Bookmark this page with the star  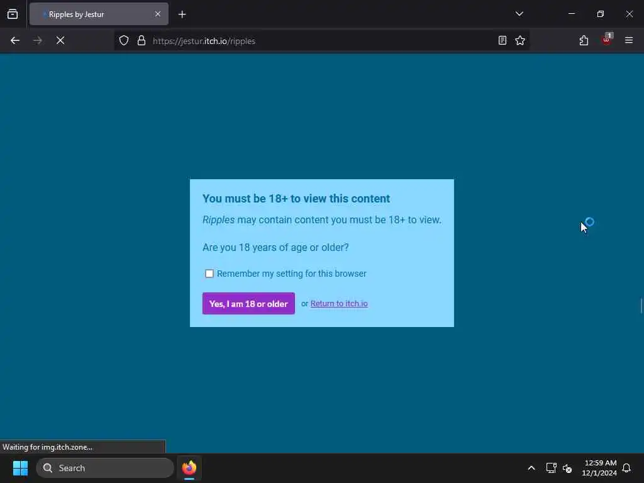click(520, 40)
